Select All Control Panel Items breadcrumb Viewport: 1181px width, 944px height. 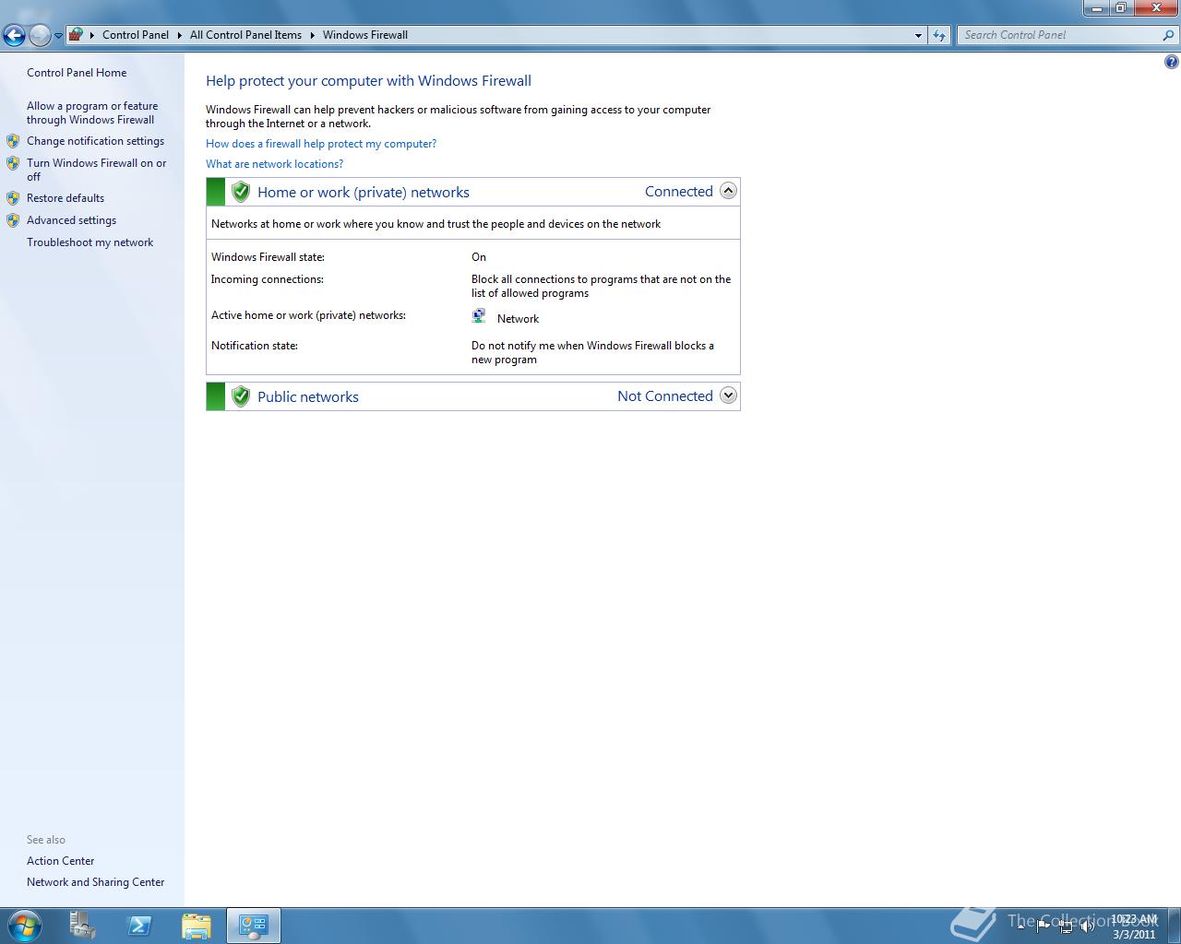click(x=245, y=35)
